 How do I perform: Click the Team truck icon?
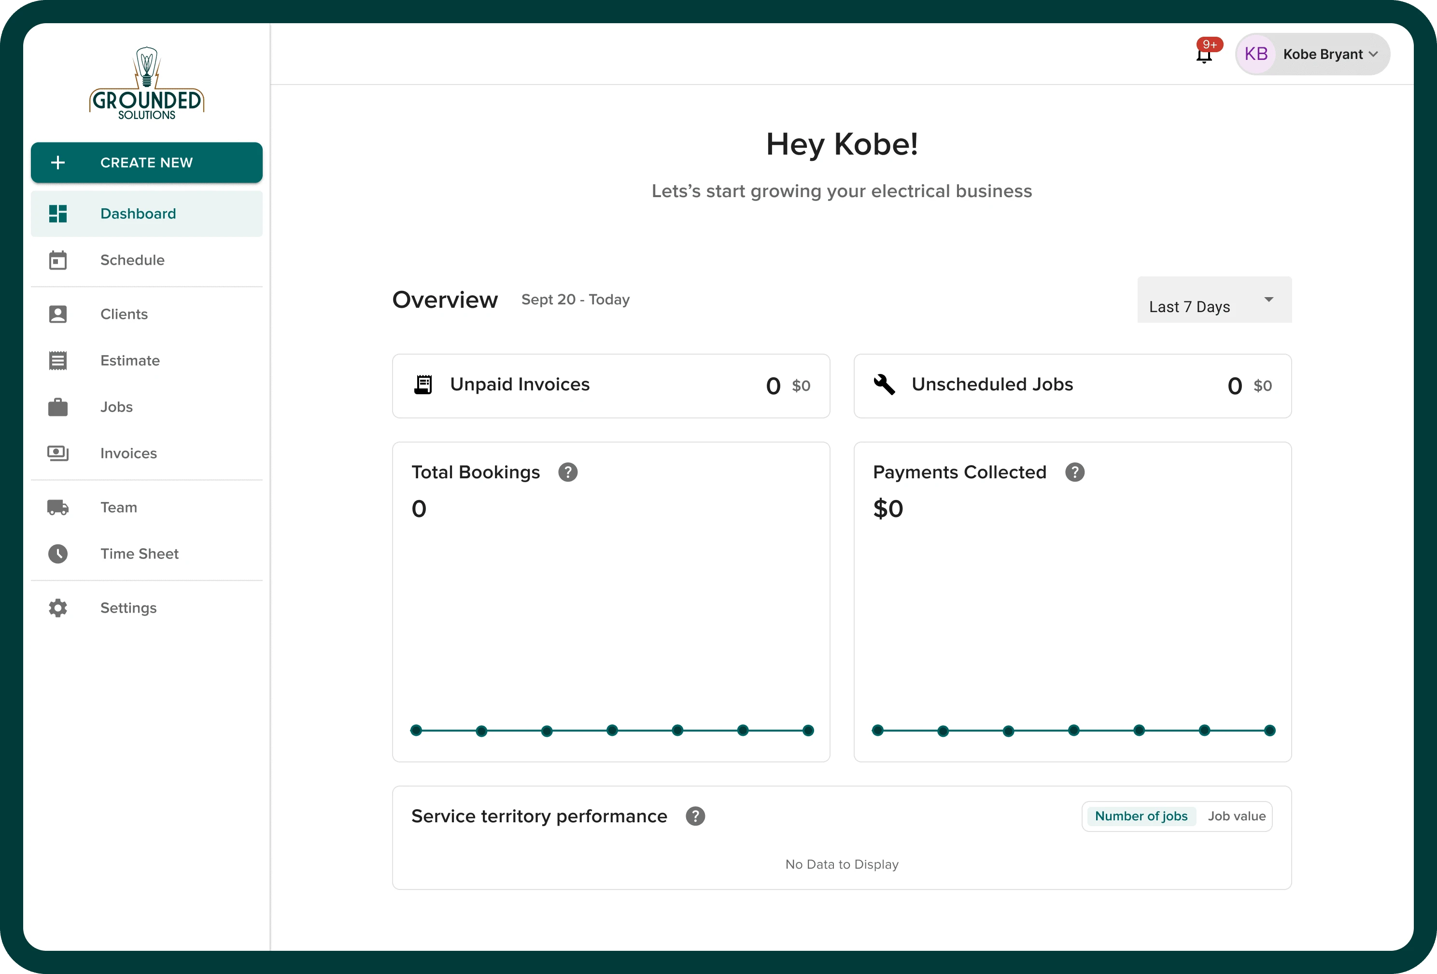tap(58, 507)
